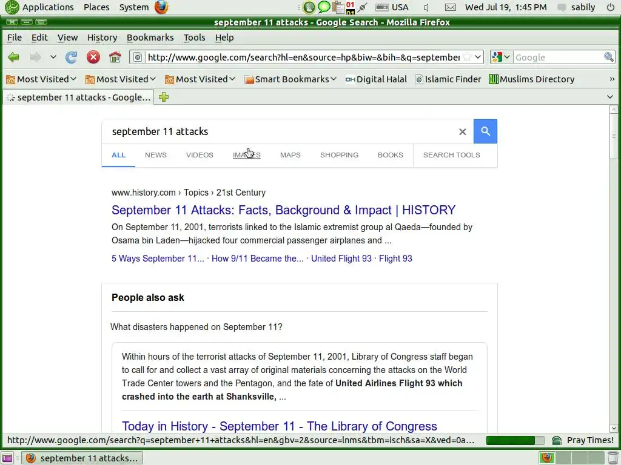621x465 pixels.
Task: Switch to the BOOKS results tab
Action: click(x=391, y=155)
